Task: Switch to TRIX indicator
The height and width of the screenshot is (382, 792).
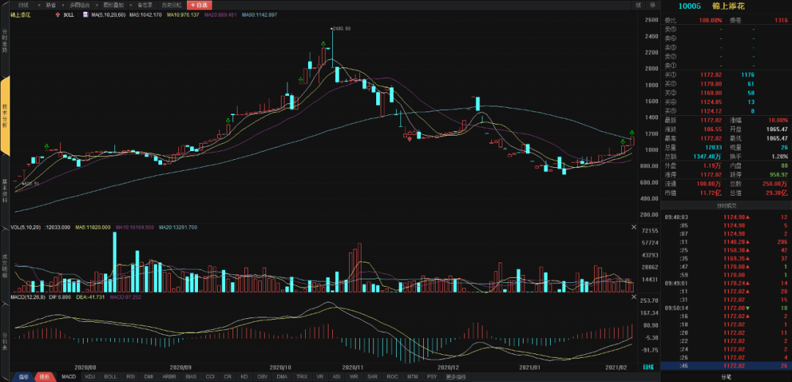Action: pos(302,377)
